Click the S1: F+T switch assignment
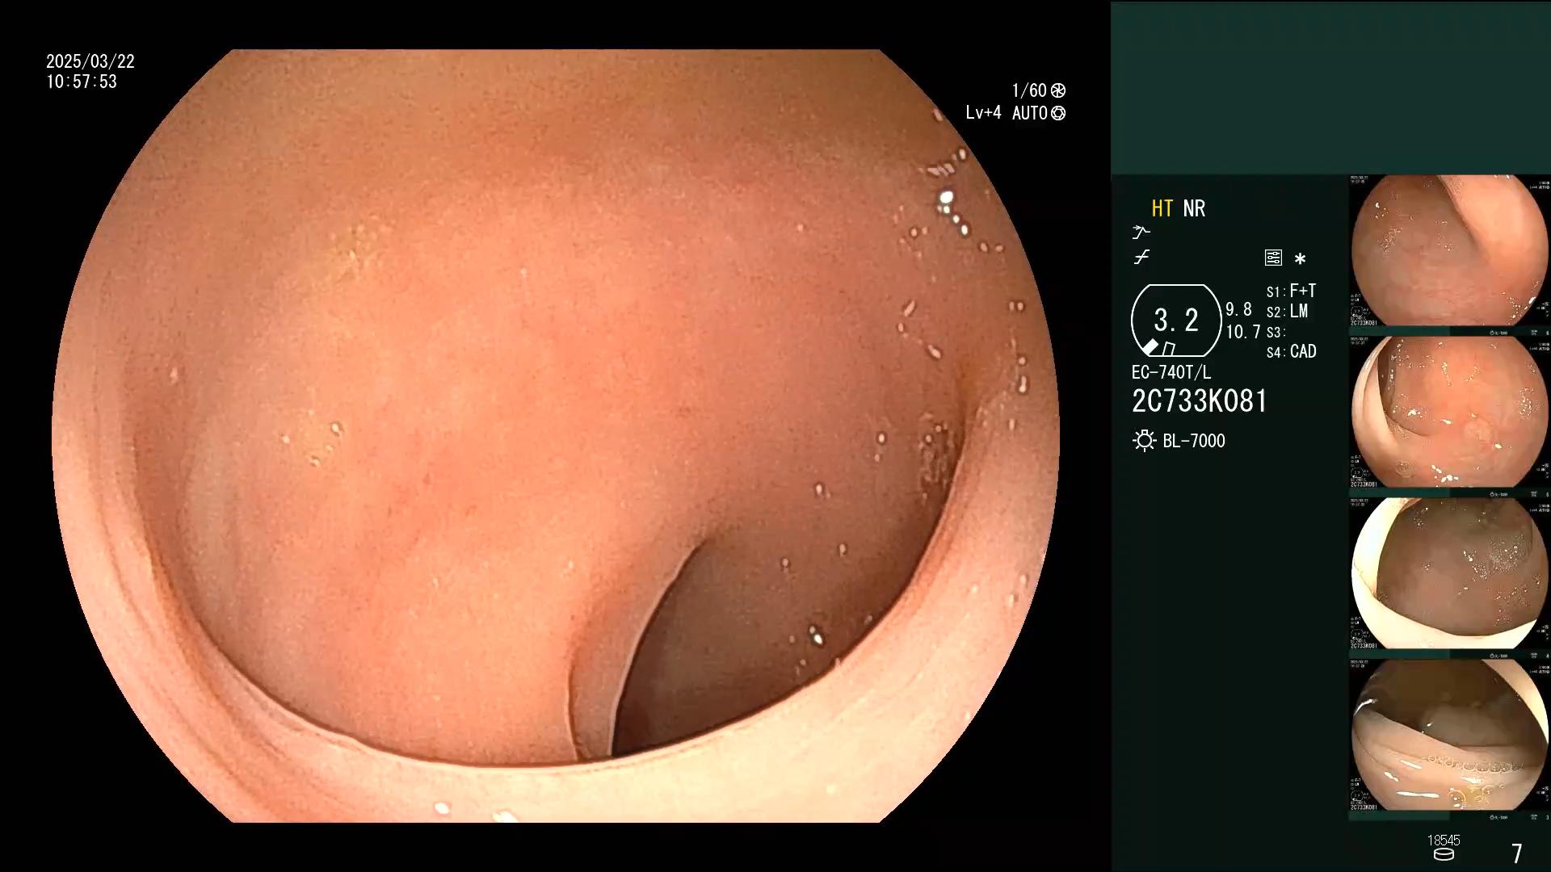The width and height of the screenshot is (1551, 872). click(x=1291, y=291)
